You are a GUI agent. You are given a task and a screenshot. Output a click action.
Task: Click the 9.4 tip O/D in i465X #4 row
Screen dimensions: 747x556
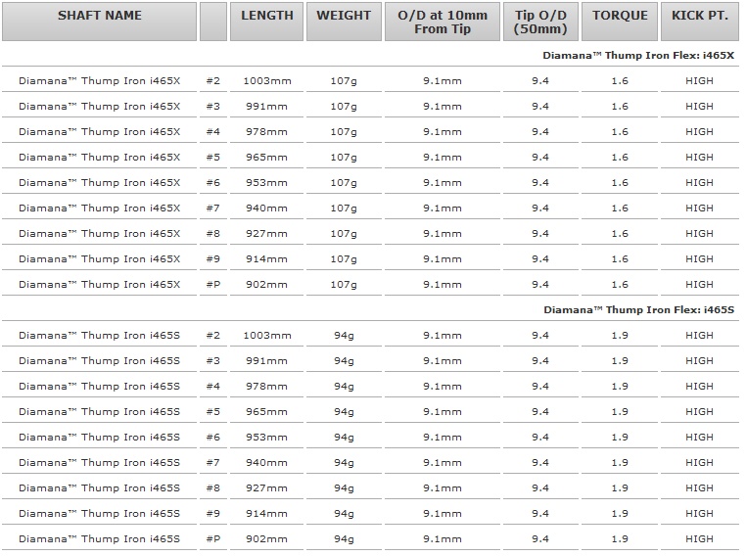tap(540, 132)
